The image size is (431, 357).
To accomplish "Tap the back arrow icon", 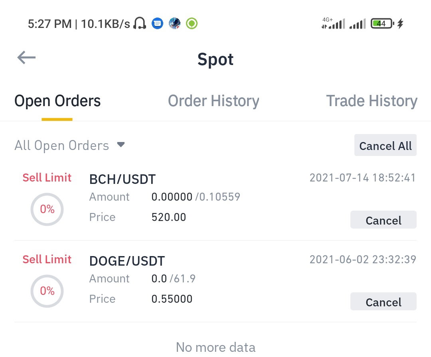I will [26, 57].
